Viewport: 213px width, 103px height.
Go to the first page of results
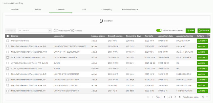click(x=148, y=97)
